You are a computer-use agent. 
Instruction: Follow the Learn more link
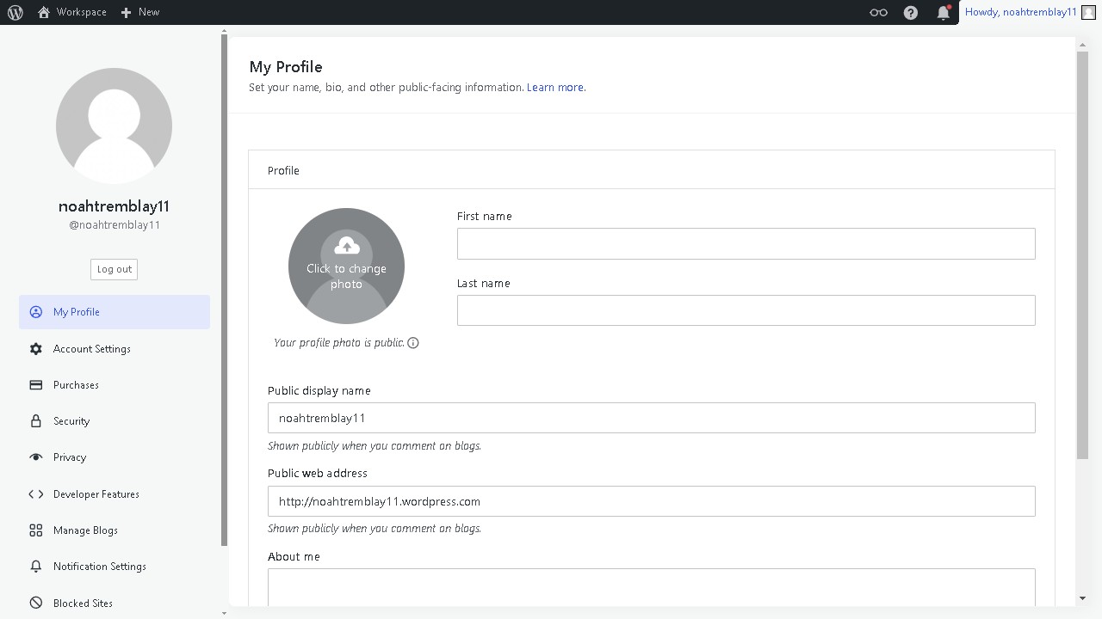coord(555,88)
